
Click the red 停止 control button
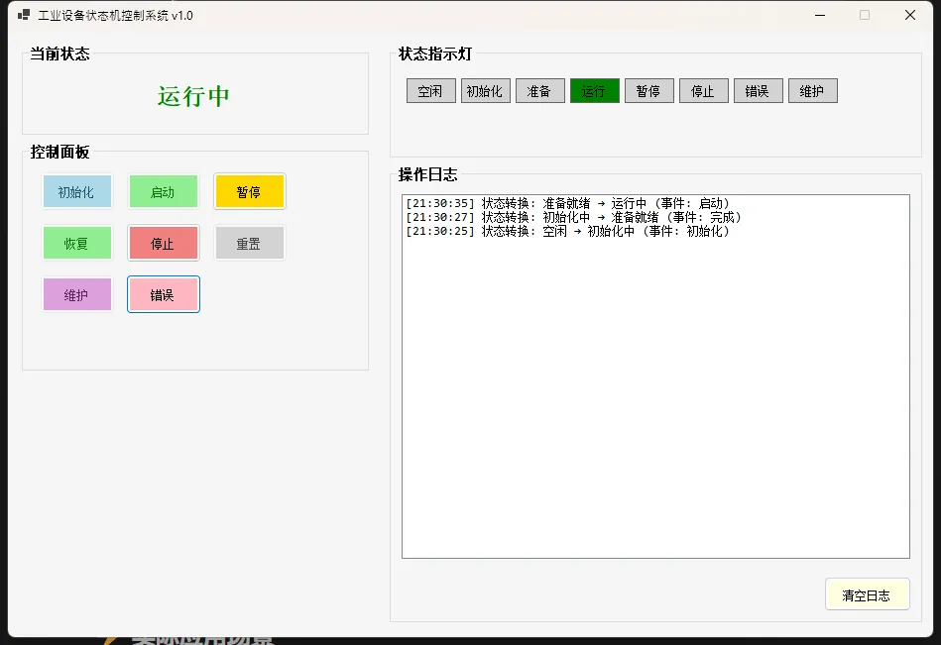coord(163,243)
